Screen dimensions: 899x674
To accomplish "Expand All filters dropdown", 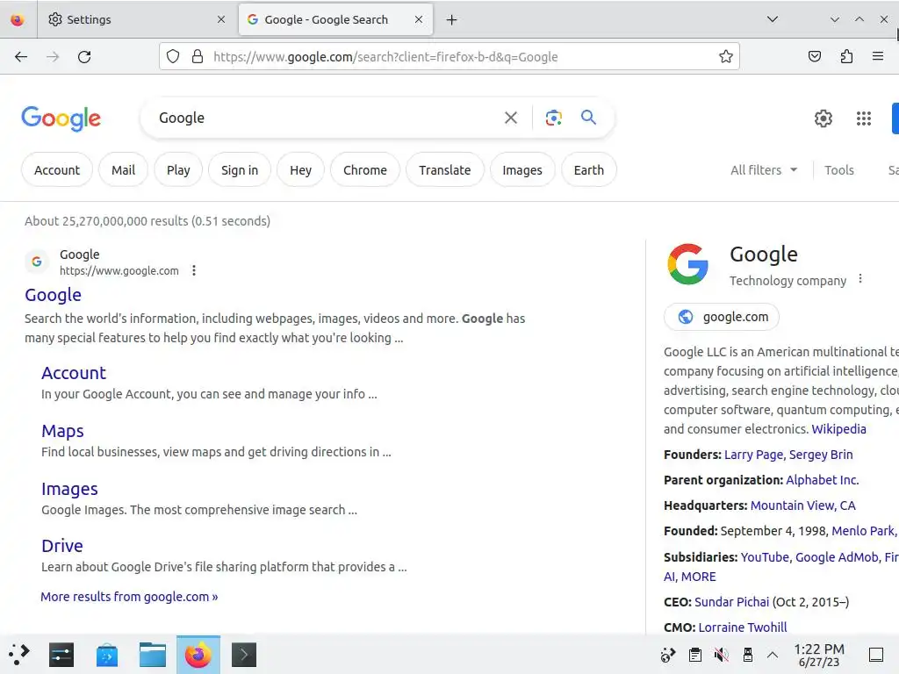I will point(764,170).
